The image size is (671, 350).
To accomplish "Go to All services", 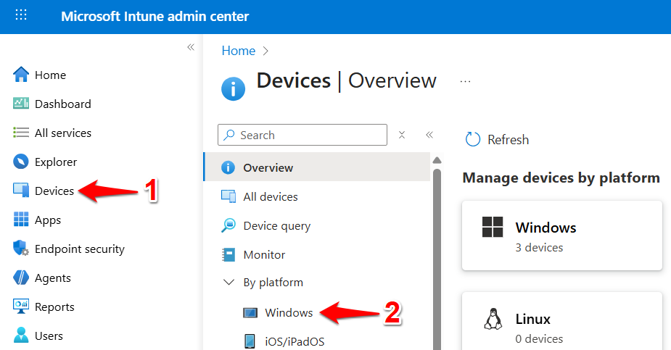I will pos(63,133).
